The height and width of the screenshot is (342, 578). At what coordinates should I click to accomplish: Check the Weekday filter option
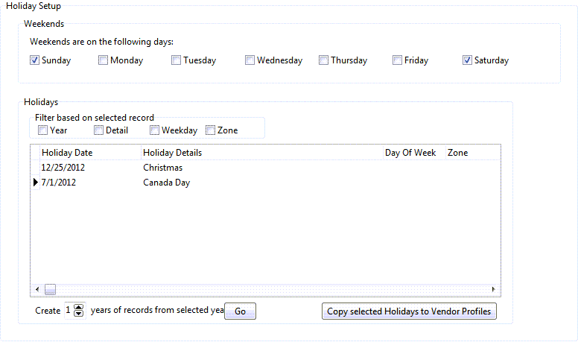[x=154, y=130]
